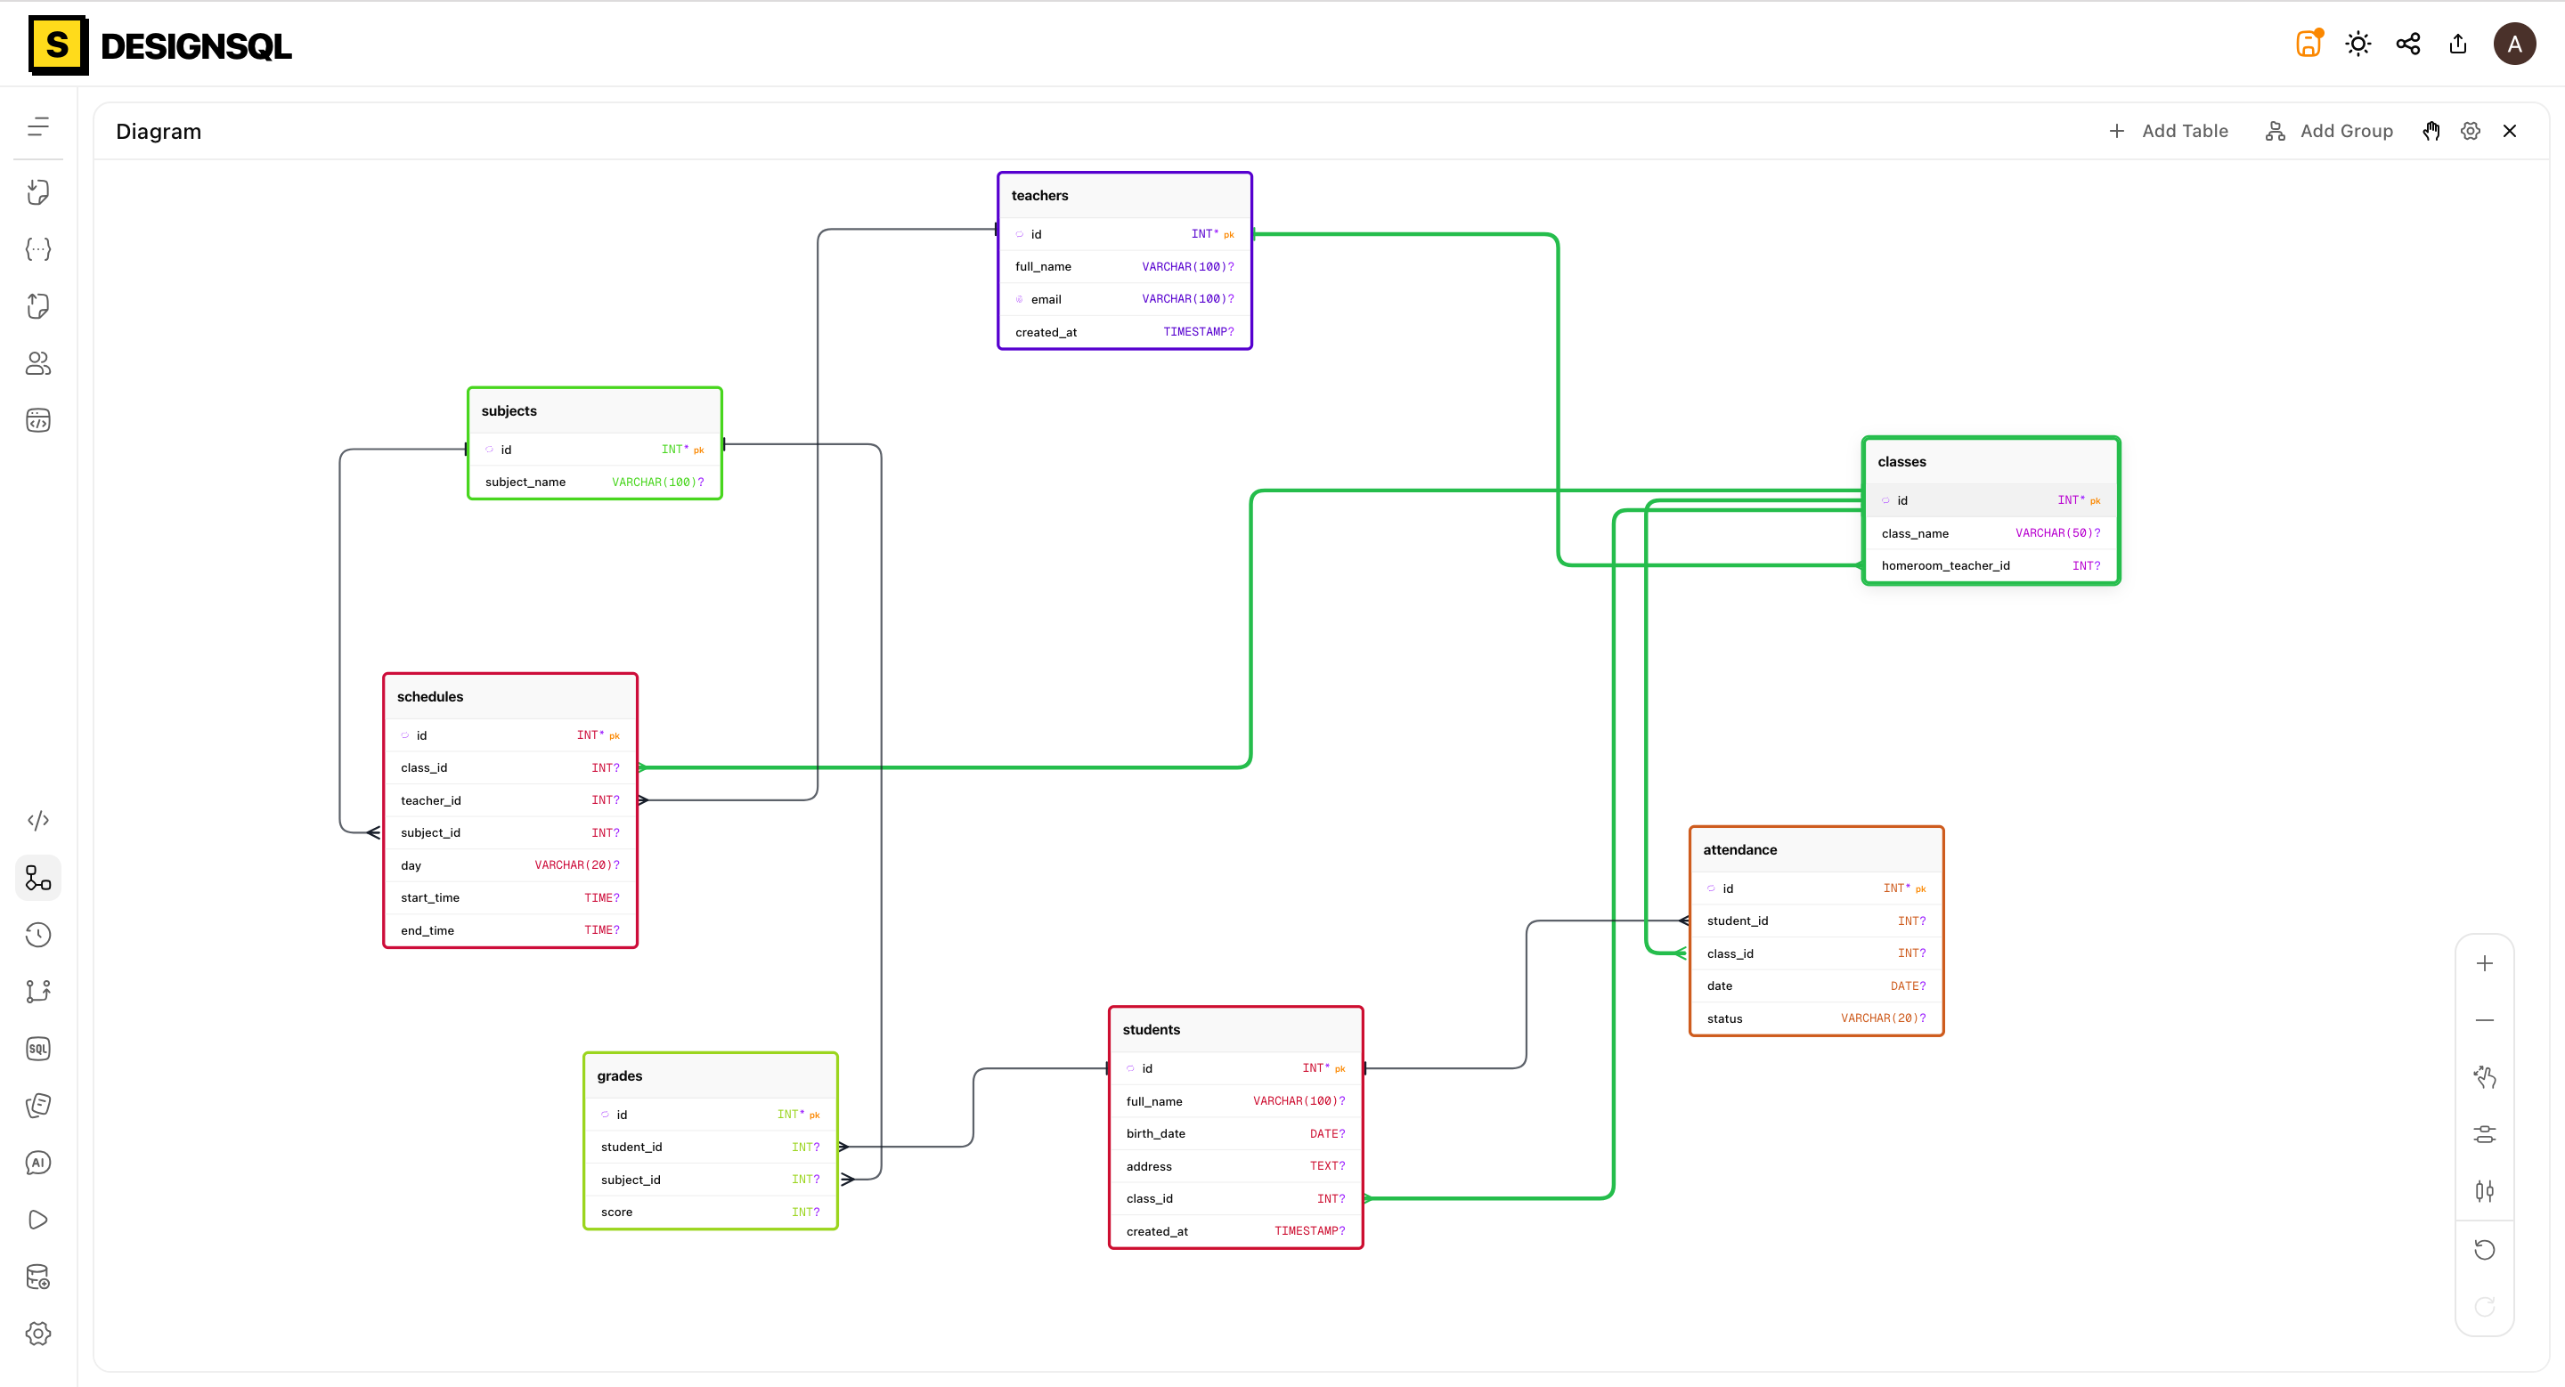This screenshot has height=1387, width=2565.
Task: Click the DESIGNSQL logo
Action: (160, 45)
